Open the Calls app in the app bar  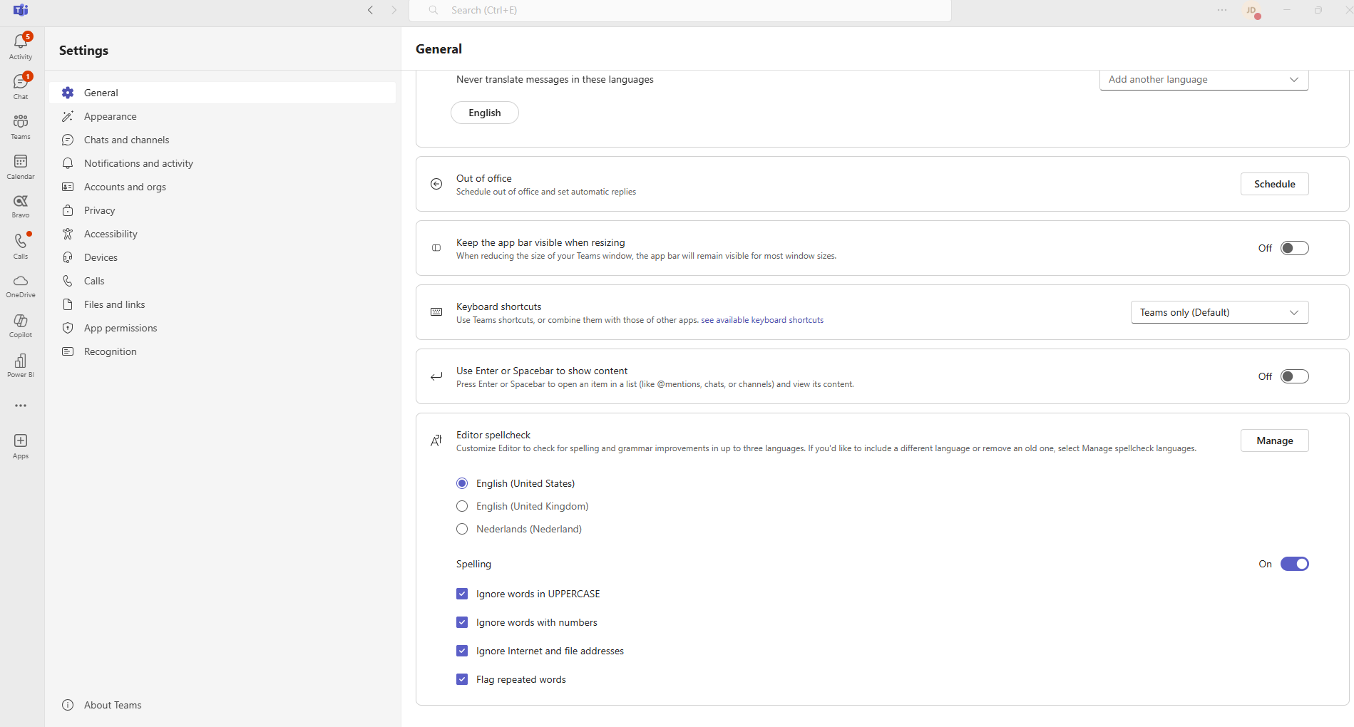tap(21, 245)
